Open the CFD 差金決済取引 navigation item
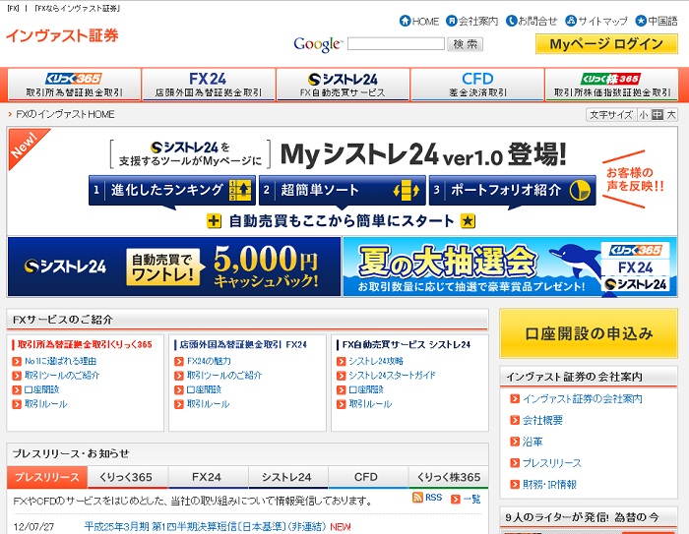 [x=477, y=85]
